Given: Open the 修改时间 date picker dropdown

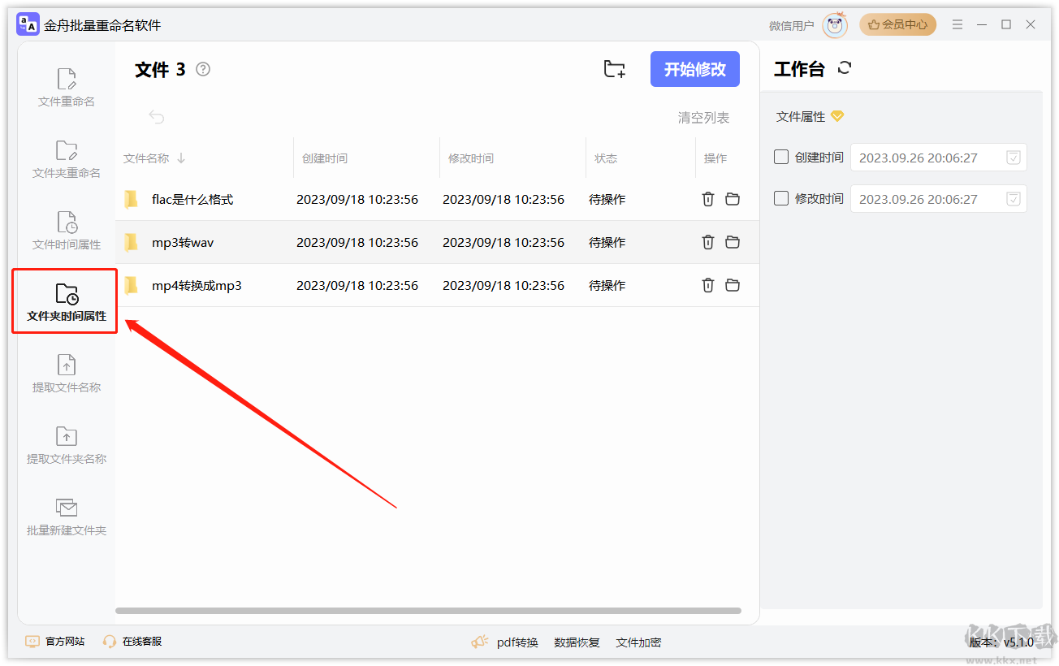Looking at the screenshot, I should [1013, 198].
